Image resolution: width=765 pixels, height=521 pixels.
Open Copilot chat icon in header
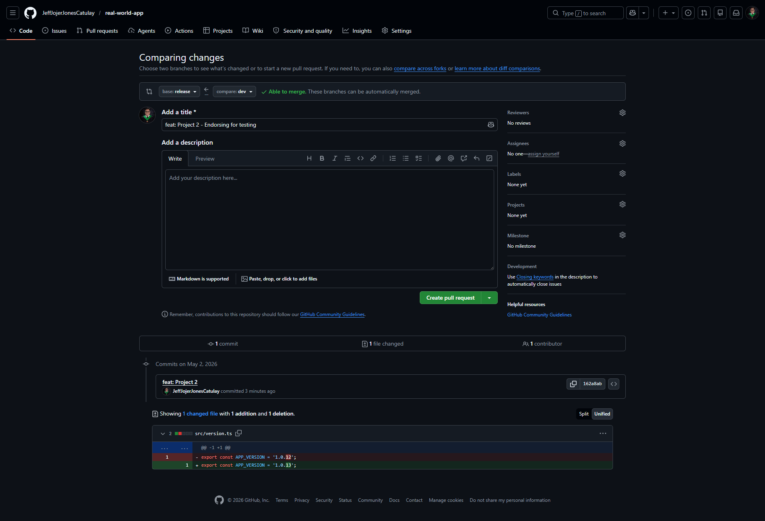[633, 13]
